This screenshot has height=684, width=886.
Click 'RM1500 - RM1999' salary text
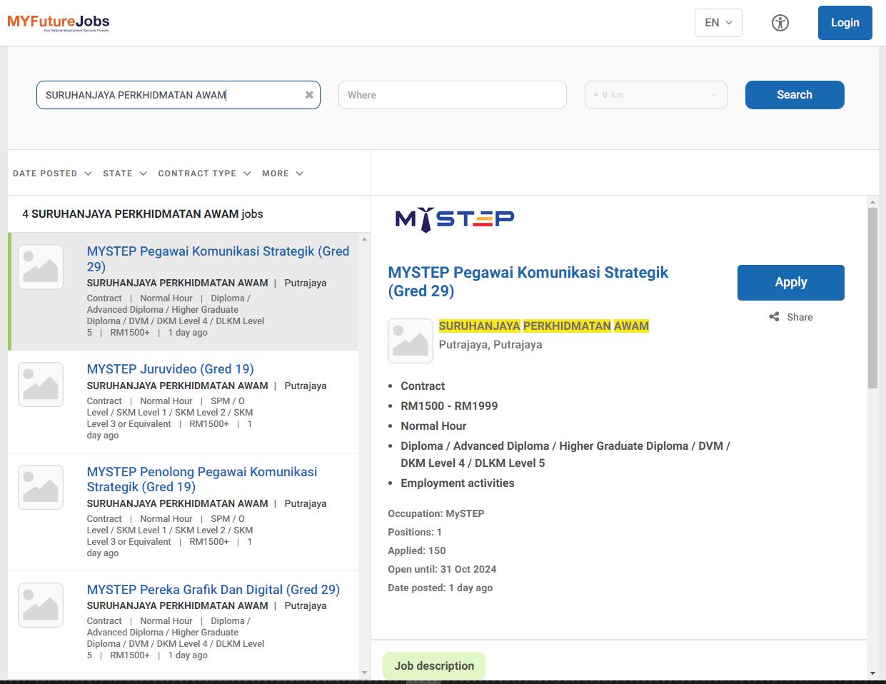point(449,406)
